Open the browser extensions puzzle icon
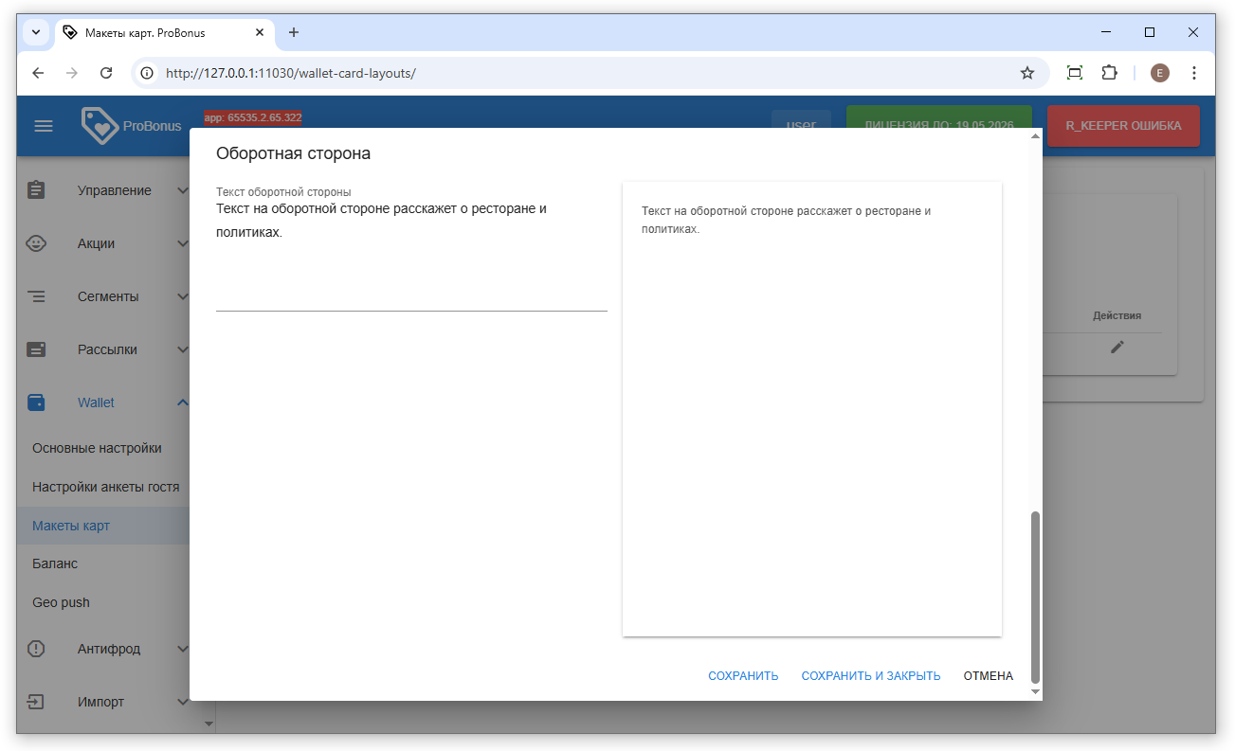 click(x=1109, y=73)
